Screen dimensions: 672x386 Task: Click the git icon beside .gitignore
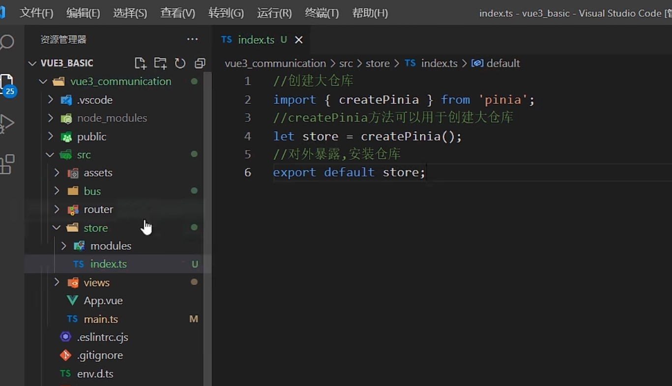(65, 355)
